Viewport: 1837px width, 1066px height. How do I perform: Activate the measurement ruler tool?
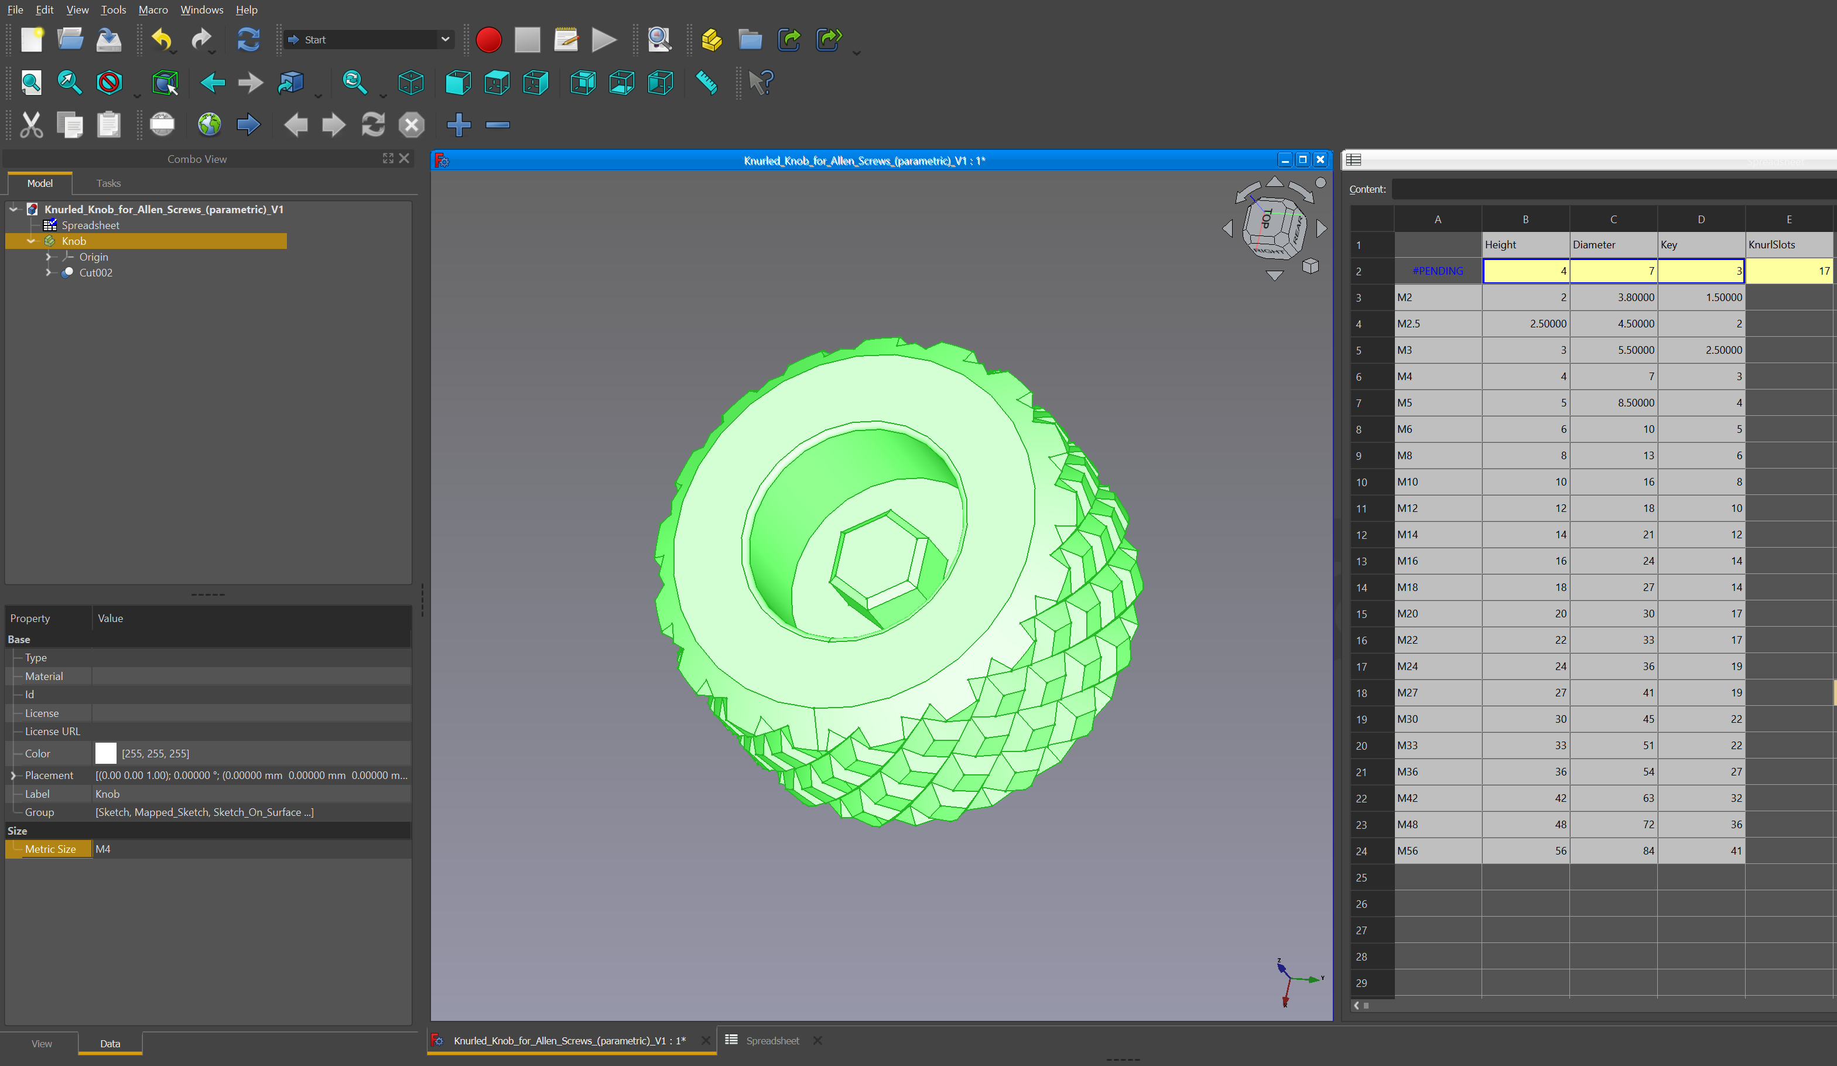coord(706,83)
